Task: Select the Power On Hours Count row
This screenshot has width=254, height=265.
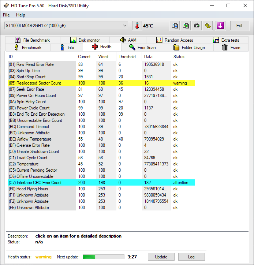Action: click(102, 96)
